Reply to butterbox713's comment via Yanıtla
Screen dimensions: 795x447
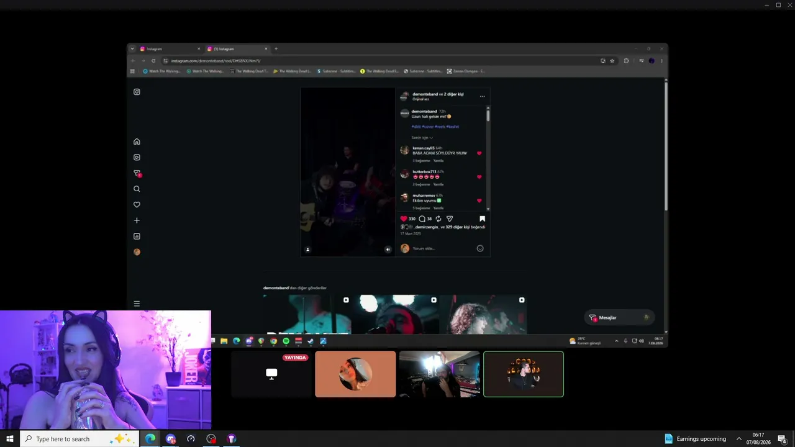(438, 184)
